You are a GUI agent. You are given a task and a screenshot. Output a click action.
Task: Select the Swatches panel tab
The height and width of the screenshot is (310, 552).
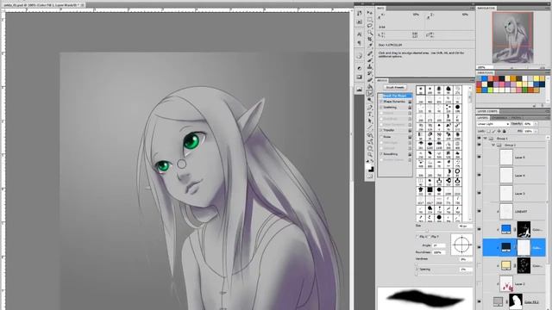coord(486,72)
